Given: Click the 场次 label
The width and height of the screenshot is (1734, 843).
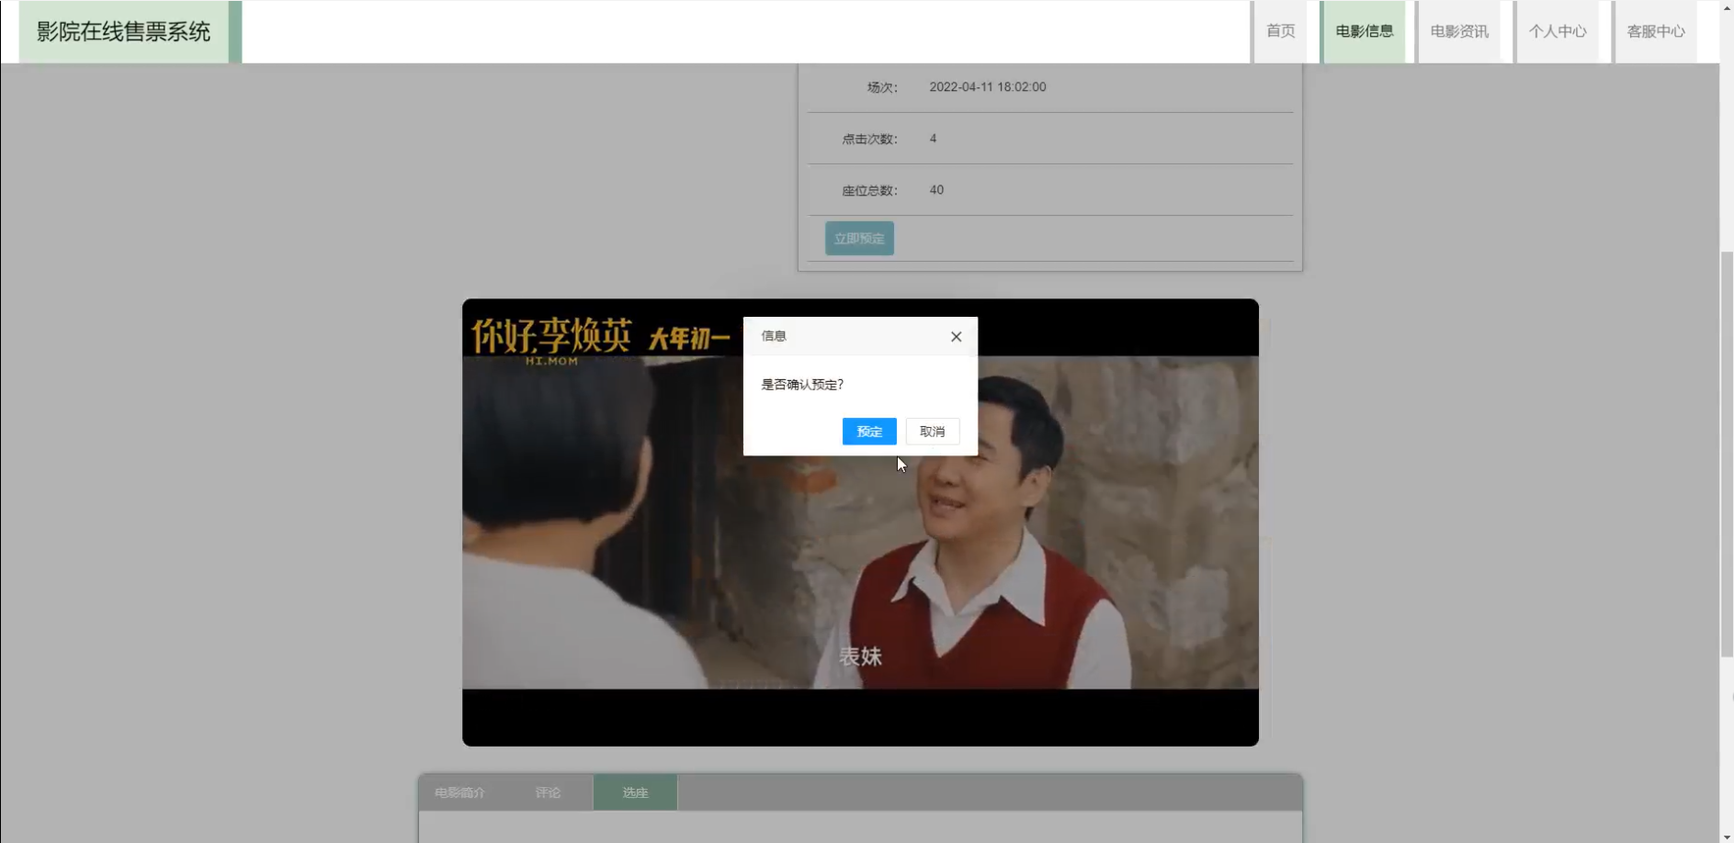Looking at the screenshot, I should pos(882,87).
